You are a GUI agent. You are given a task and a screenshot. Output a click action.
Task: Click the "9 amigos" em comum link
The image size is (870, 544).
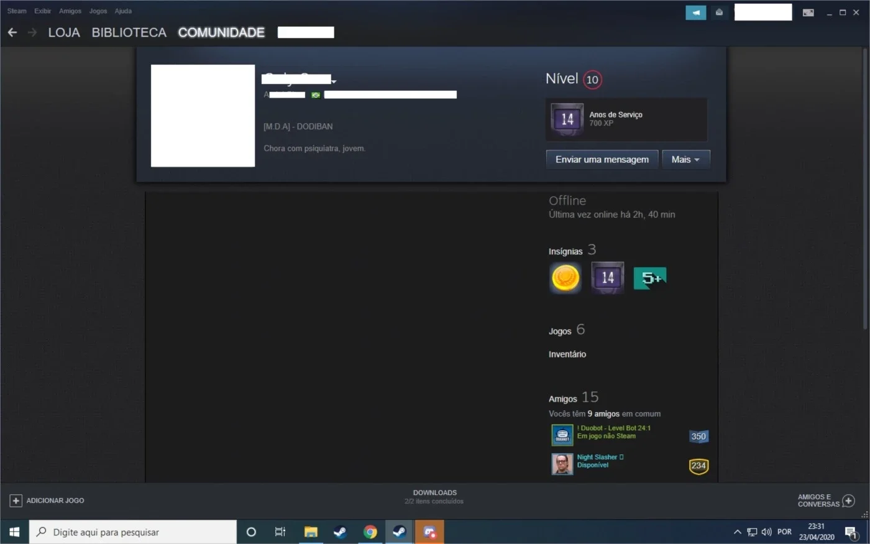click(x=603, y=414)
